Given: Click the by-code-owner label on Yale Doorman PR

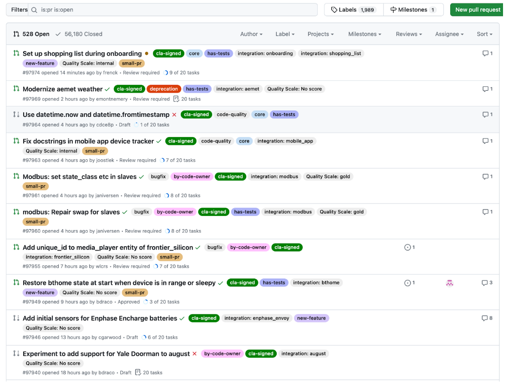Looking at the screenshot, I should pos(222,353).
